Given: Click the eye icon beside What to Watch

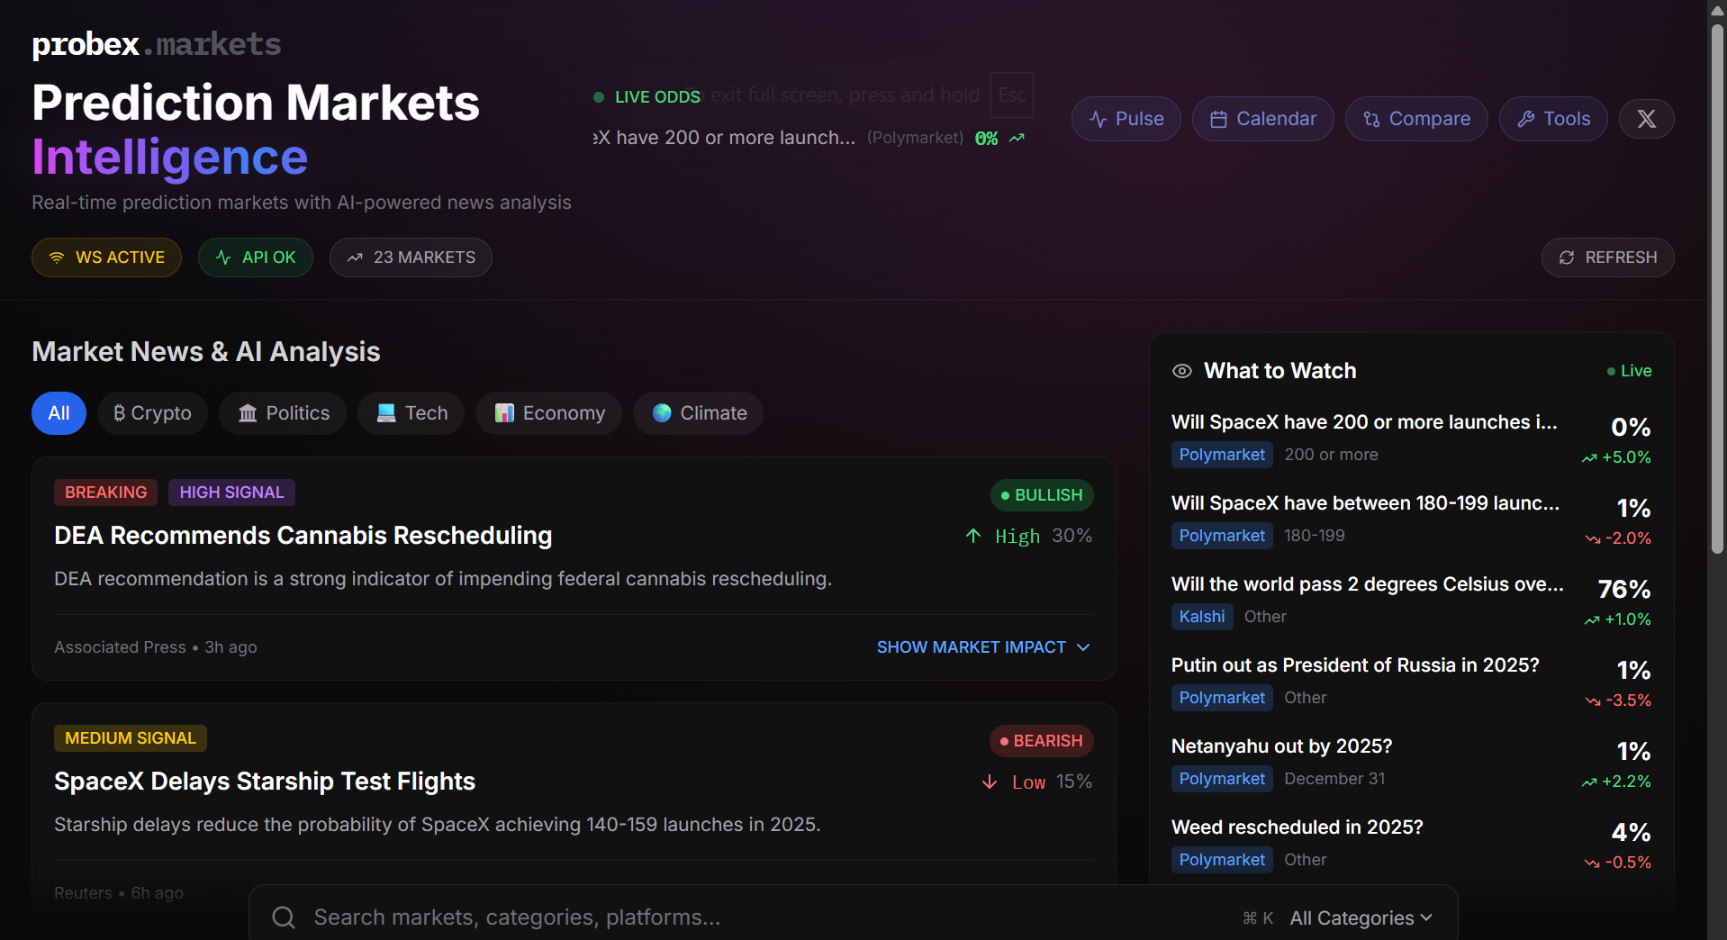Looking at the screenshot, I should point(1182,370).
